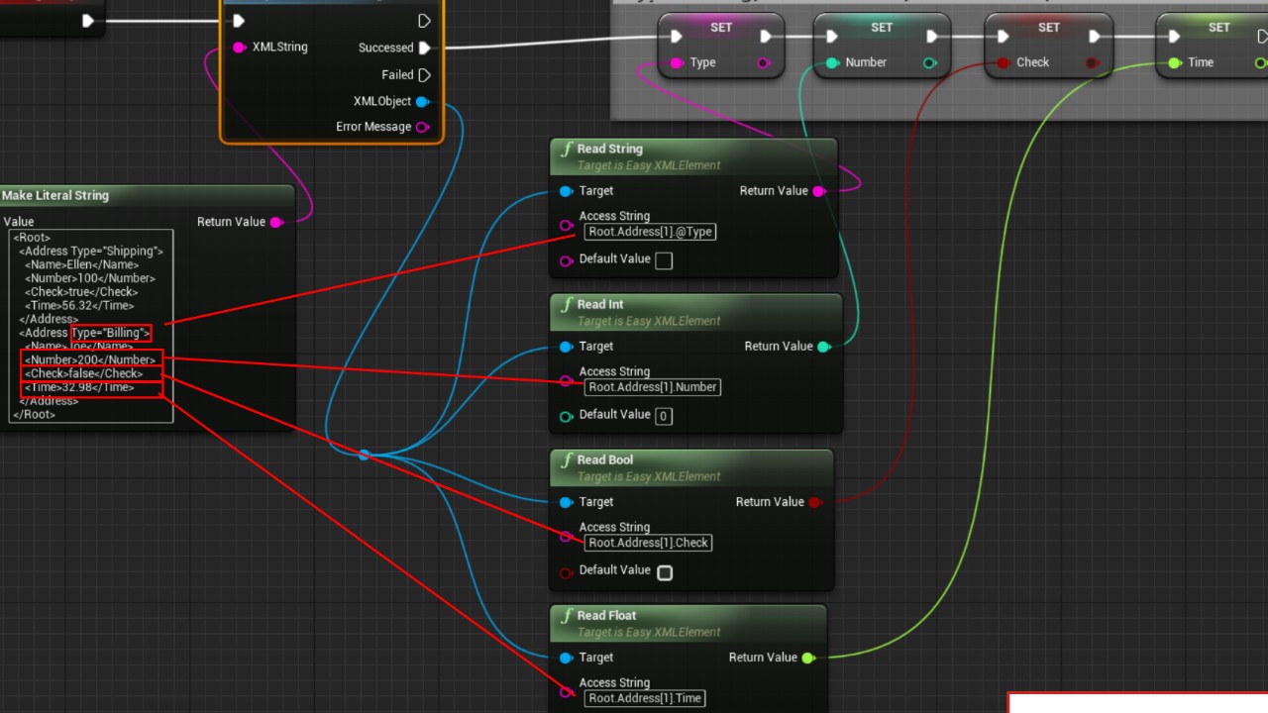Click Read String Return Value pin
This screenshot has width=1268, height=713.
coord(819,191)
